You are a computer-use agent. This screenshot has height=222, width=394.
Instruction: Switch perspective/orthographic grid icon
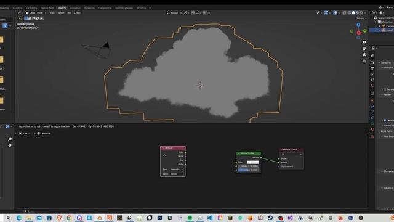pyautogui.click(x=364, y=61)
